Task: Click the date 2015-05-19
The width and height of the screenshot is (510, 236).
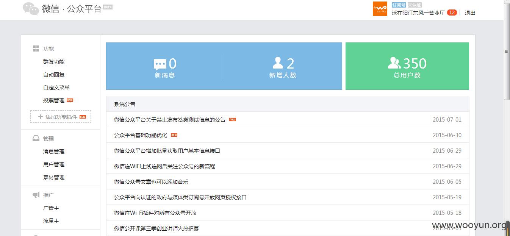Action: 447,197
